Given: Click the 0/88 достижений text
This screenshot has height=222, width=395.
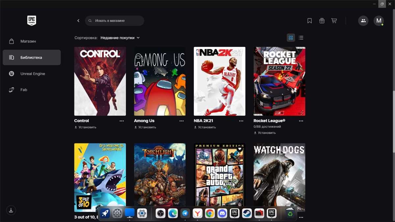Looking at the screenshot, I should (267, 127).
